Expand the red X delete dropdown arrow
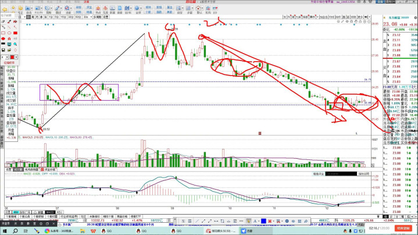Image resolution: width=418 pixels, height=235 pixels. pos(273,221)
